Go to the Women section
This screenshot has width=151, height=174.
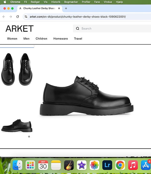click(12, 39)
